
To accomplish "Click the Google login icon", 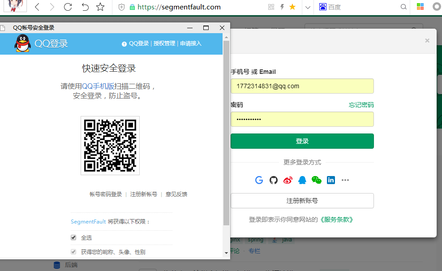I will point(259,180).
